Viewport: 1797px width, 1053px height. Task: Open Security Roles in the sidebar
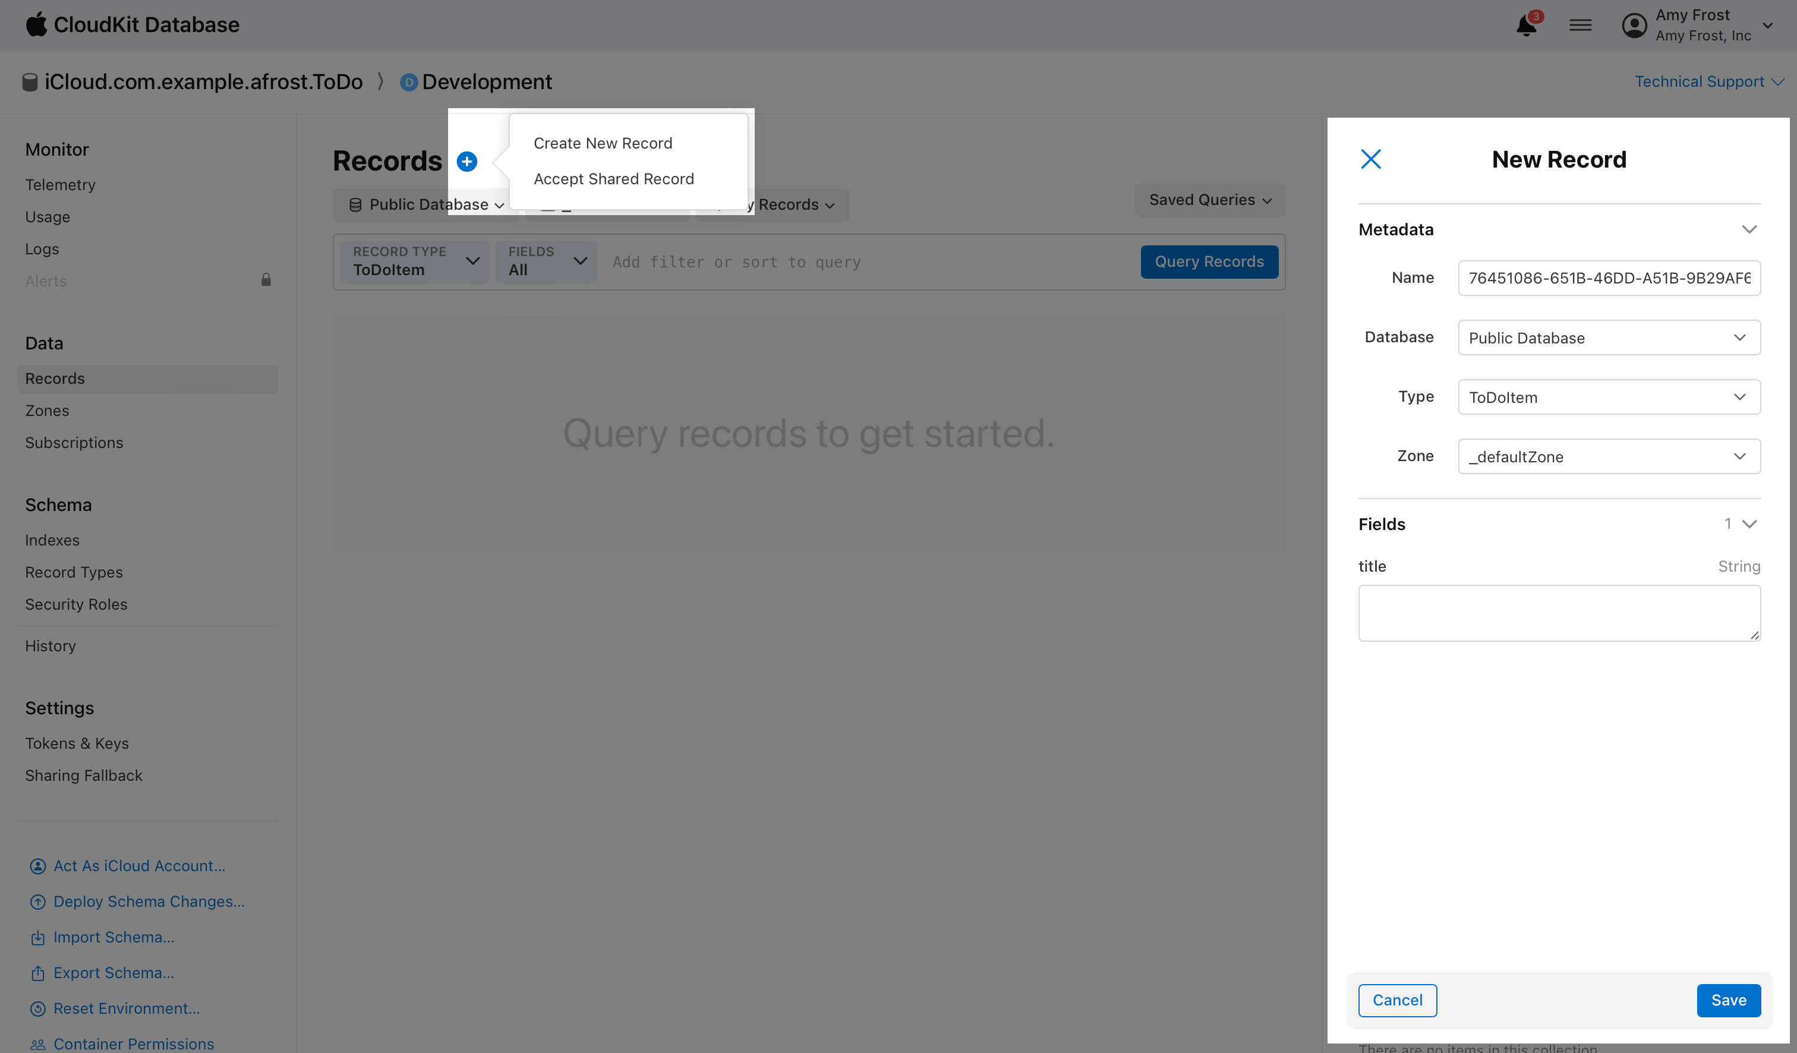pyautogui.click(x=76, y=604)
